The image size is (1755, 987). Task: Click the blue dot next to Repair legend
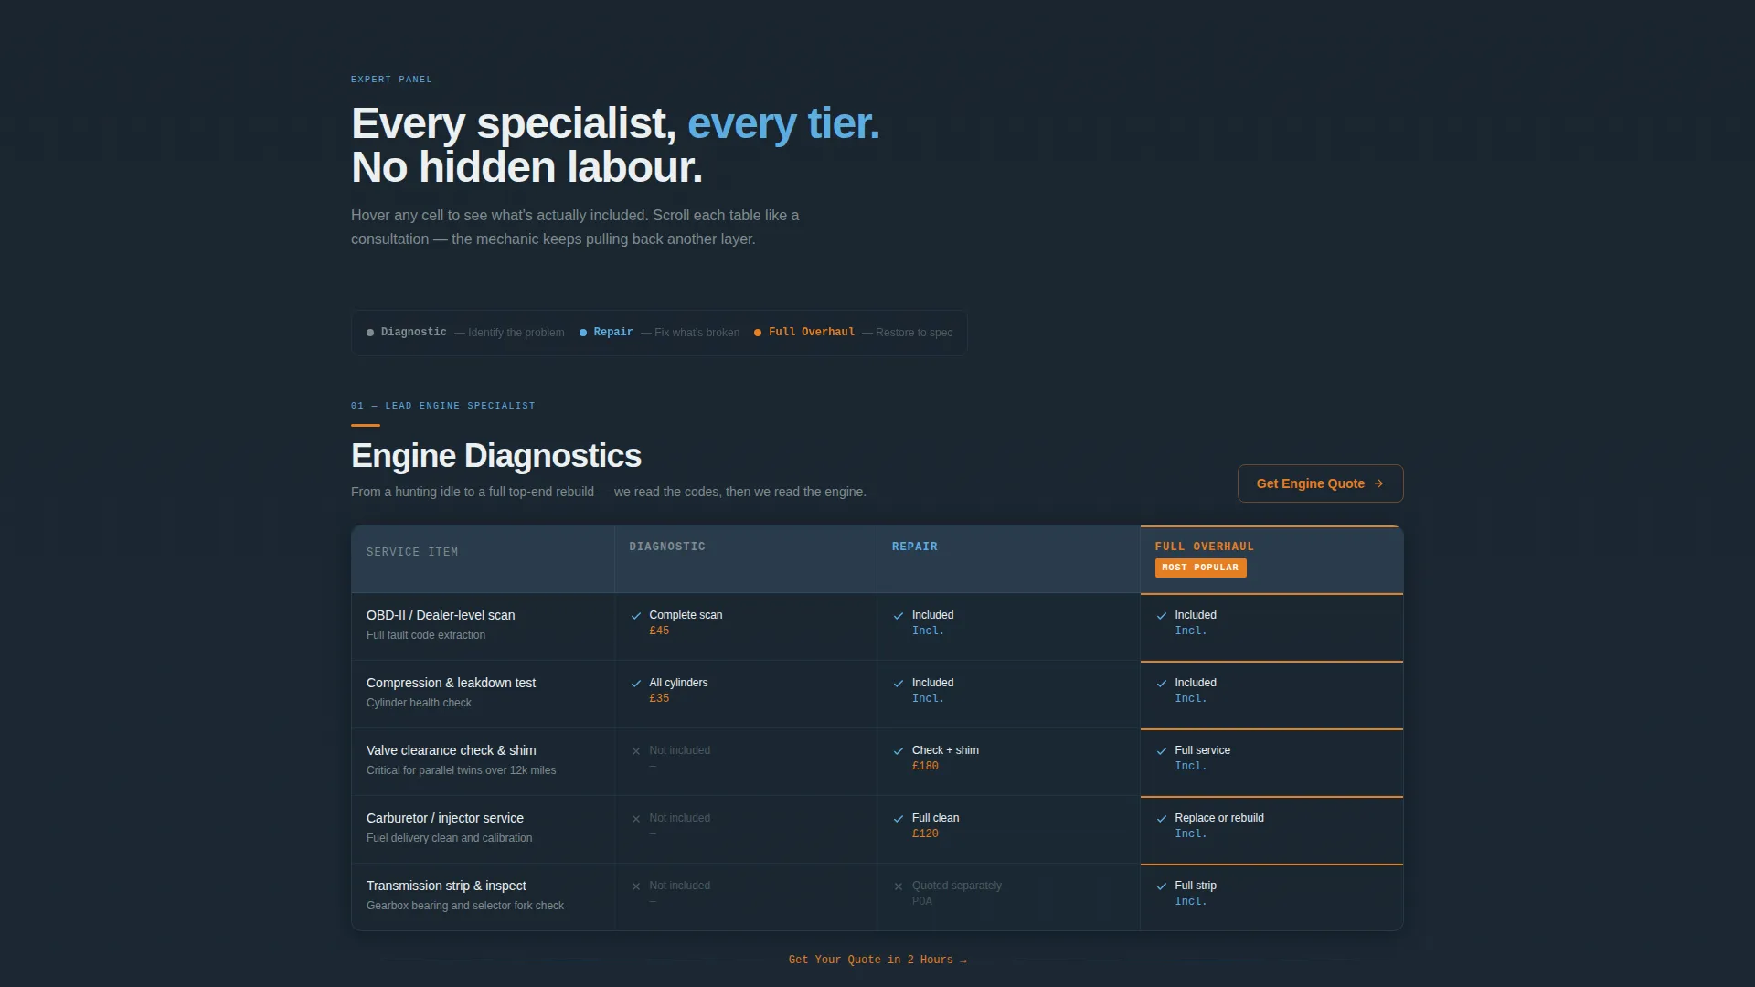tap(583, 333)
